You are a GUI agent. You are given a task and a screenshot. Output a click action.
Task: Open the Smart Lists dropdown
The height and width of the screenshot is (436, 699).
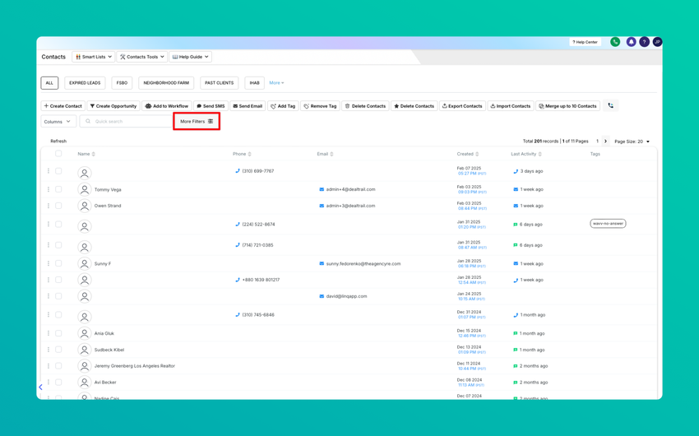93,57
